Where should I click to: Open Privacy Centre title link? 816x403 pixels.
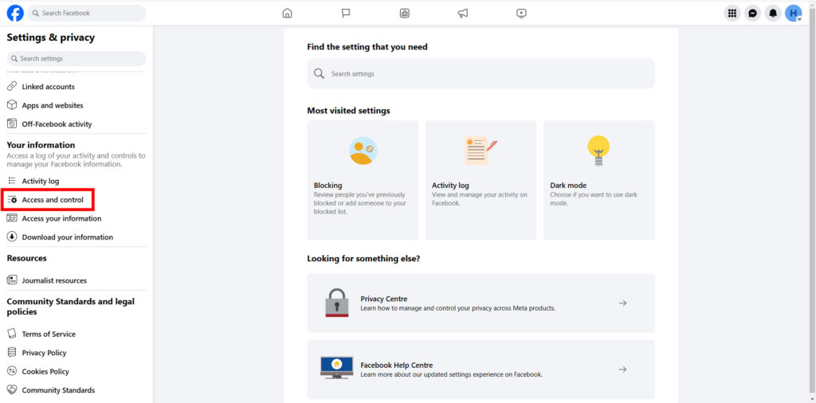pos(384,299)
